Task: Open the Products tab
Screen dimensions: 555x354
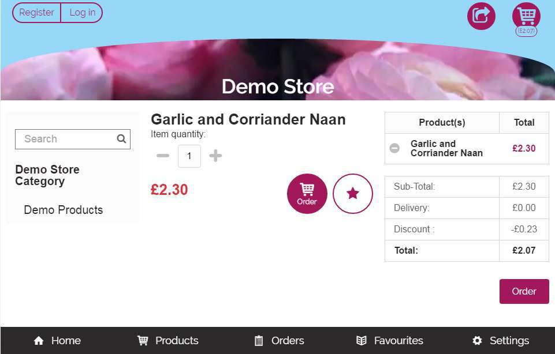Action: coord(167,341)
